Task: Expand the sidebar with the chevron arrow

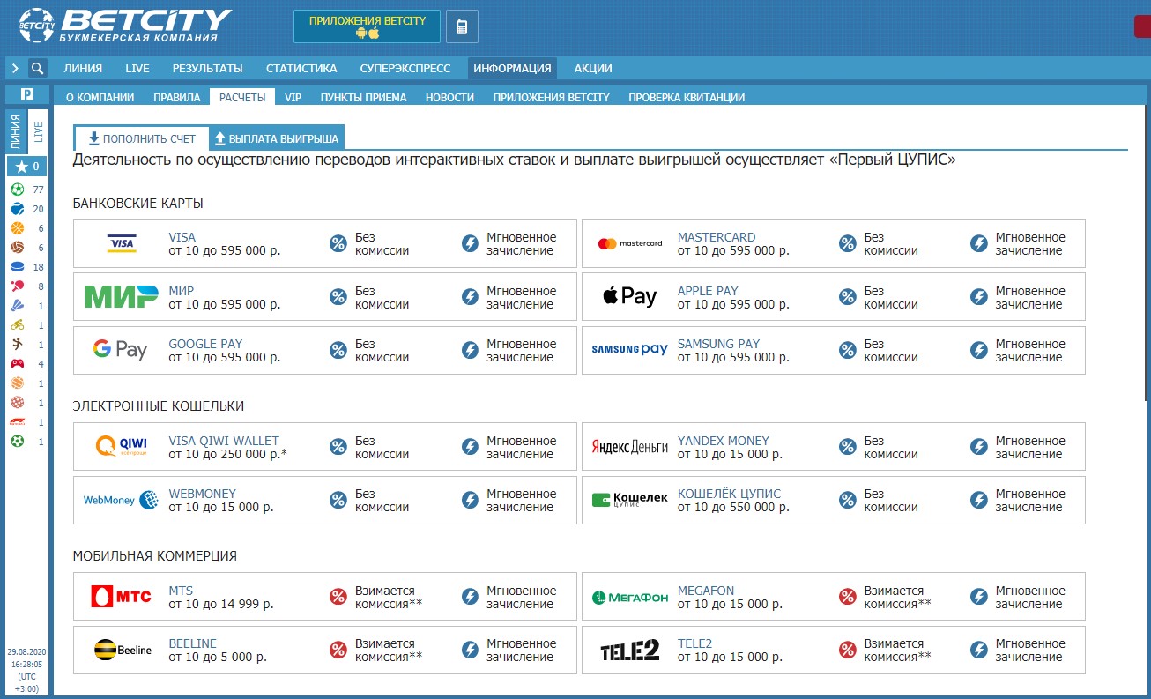Action: (x=15, y=68)
